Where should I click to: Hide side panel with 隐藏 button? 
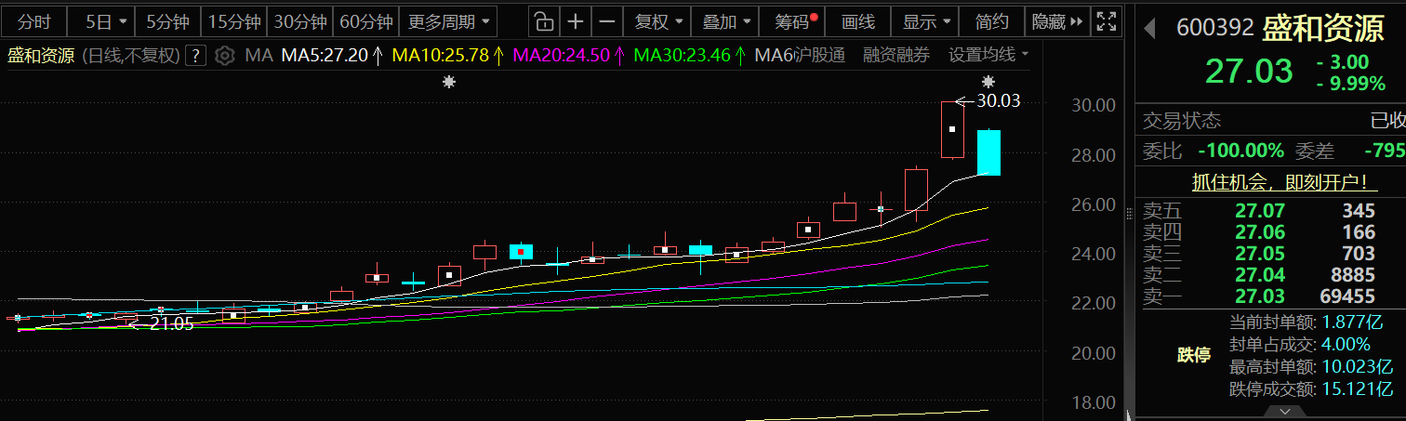[1057, 21]
